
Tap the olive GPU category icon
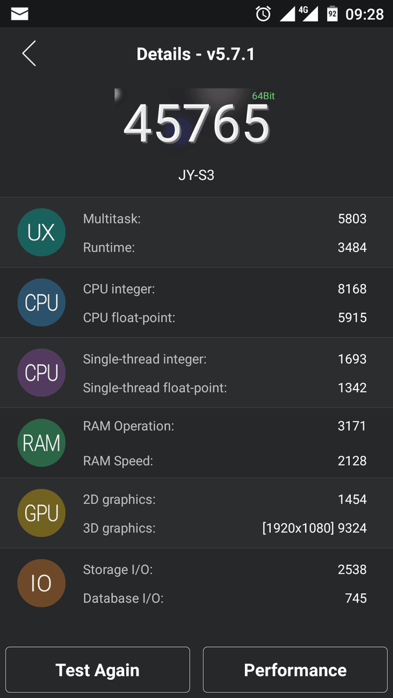41,513
